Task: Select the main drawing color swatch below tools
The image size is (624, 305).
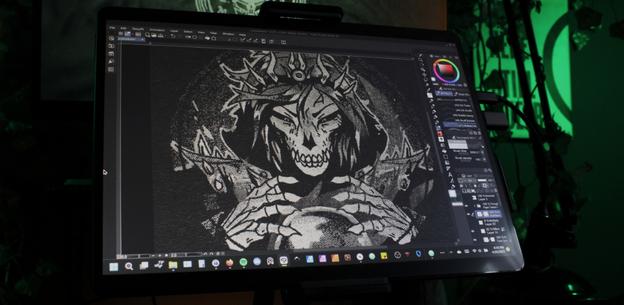Action: pos(452,194)
